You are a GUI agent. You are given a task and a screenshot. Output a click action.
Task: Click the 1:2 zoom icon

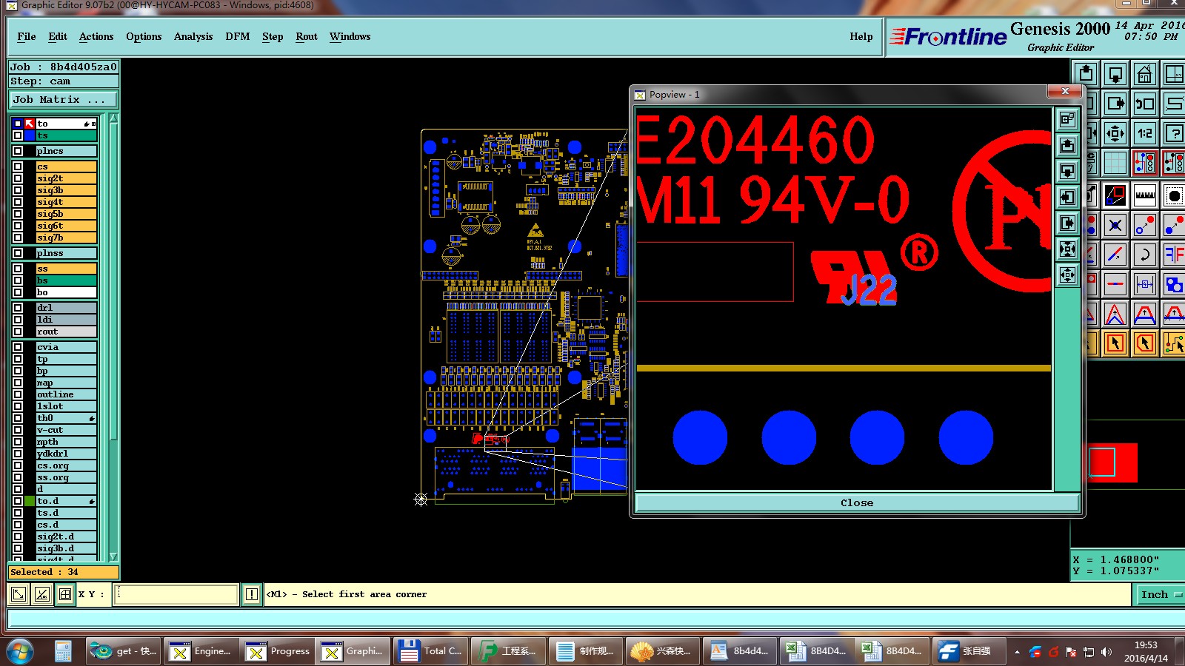(x=1145, y=133)
